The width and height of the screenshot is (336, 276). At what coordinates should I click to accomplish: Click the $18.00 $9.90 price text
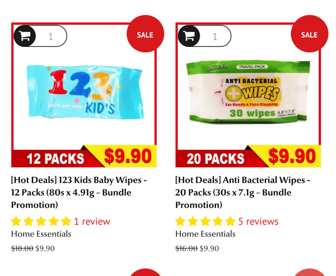(x=33, y=249)
